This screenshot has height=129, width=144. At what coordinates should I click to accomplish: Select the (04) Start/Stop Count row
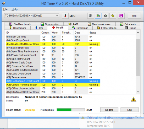click(x=53, y=40)
